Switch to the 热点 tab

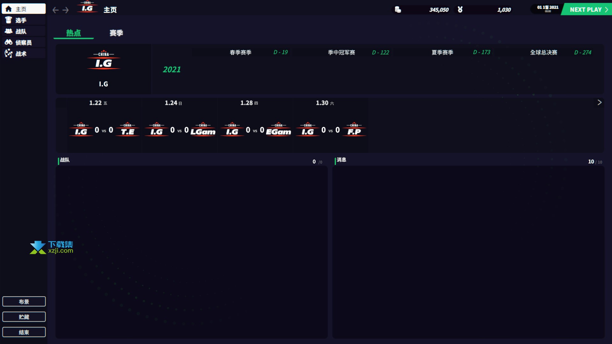tap(74, 33)
